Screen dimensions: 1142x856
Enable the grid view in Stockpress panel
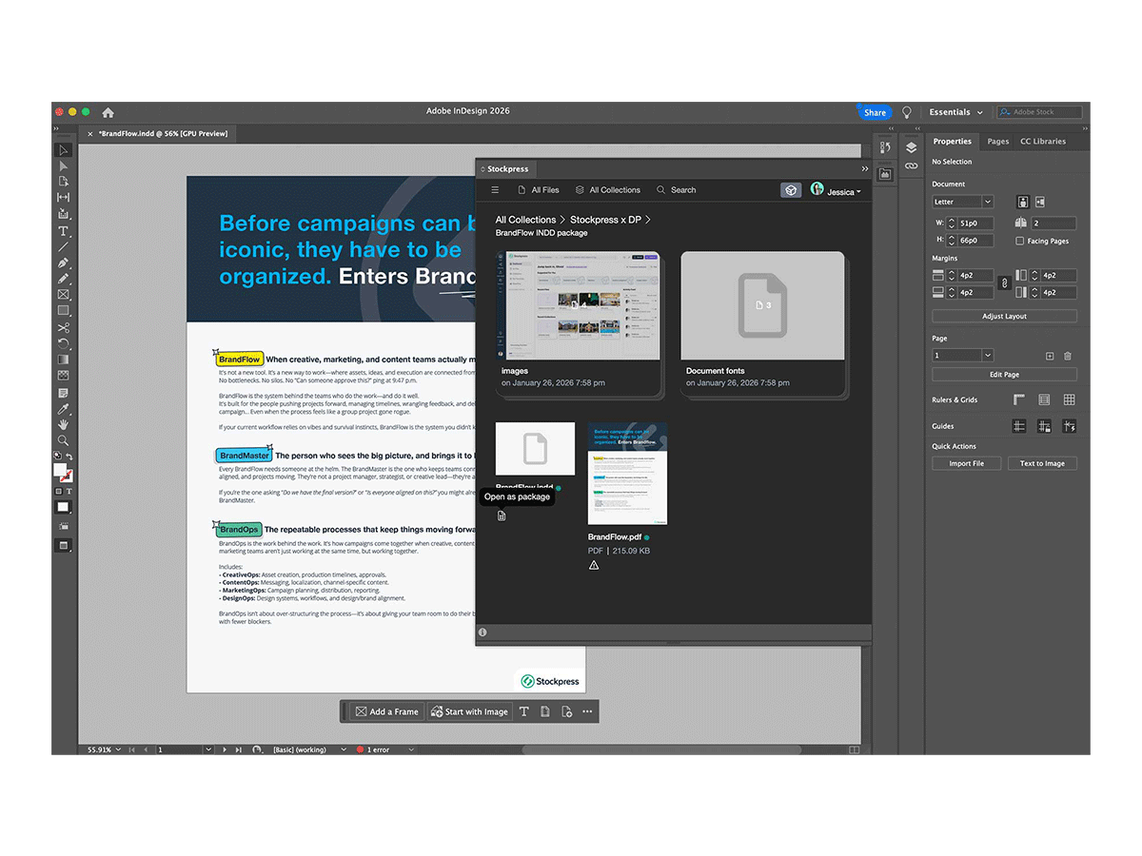(790, 190)
